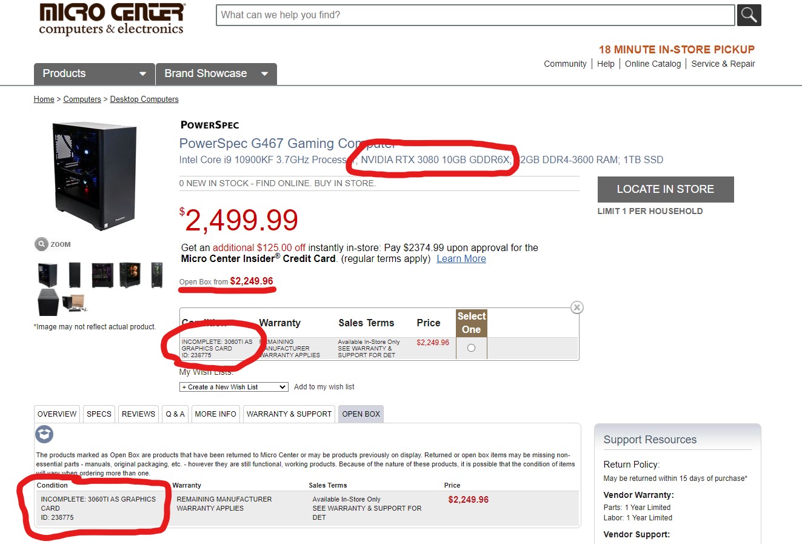Expand the Brand Showcase dropdown menu
This screenshot has width=802, height=544.
pos(216,74)
